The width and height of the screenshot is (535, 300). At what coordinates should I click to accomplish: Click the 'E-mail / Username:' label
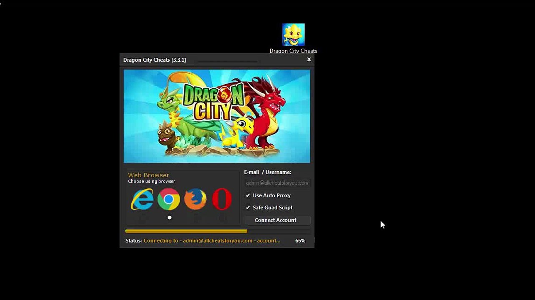click(268, 172)
